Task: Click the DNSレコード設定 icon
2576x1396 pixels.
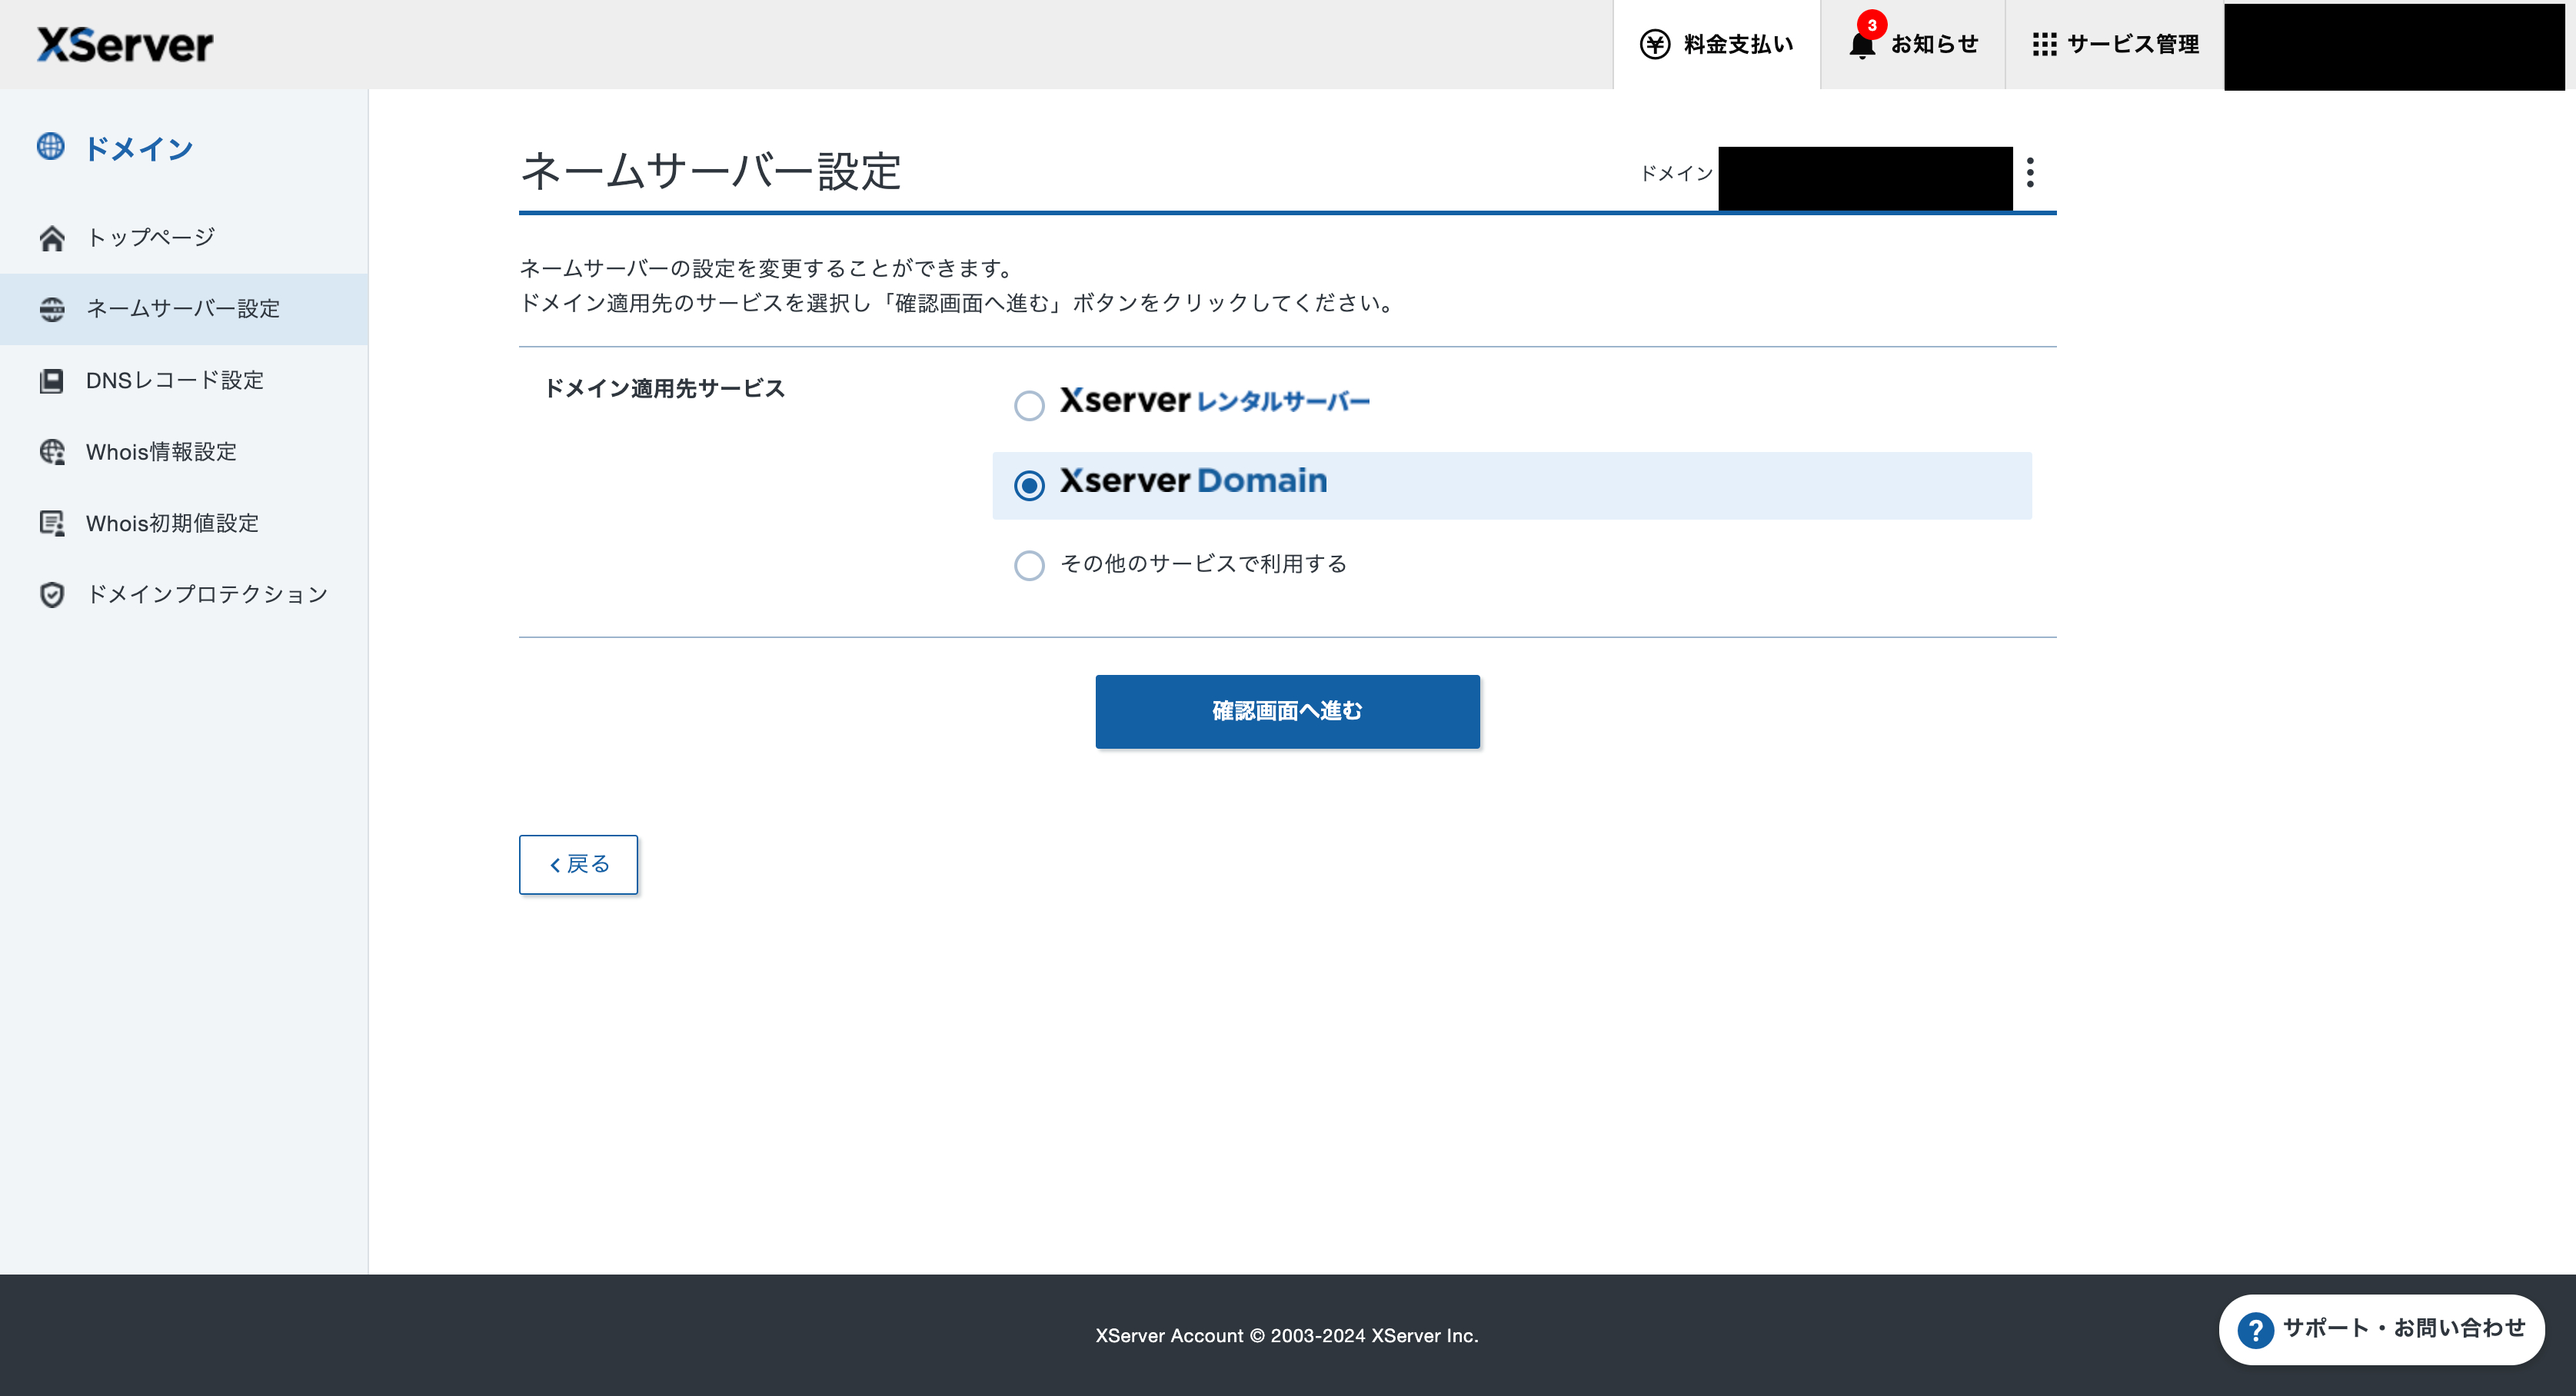Action: [52, 381]
